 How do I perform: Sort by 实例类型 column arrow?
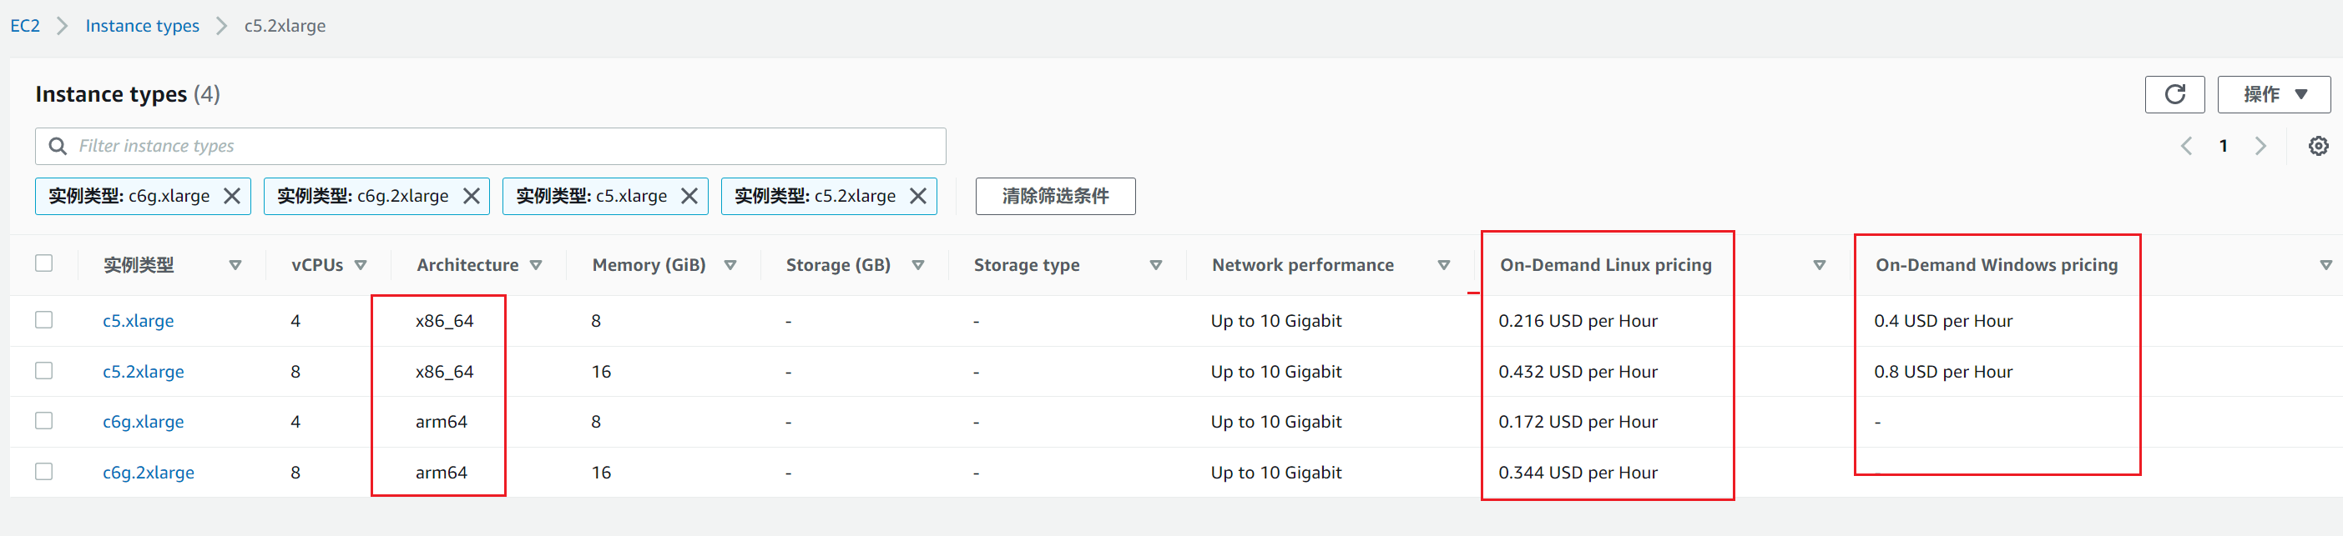click(235, 265)
